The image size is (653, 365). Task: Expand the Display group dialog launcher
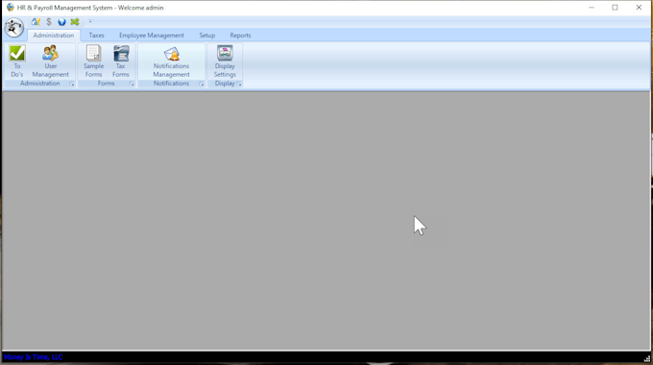point(238,84)
